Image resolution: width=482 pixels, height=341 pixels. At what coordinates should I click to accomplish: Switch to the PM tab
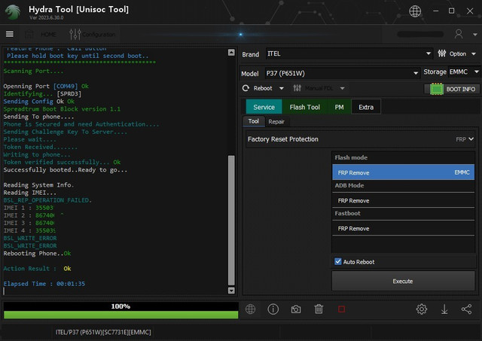339,107
